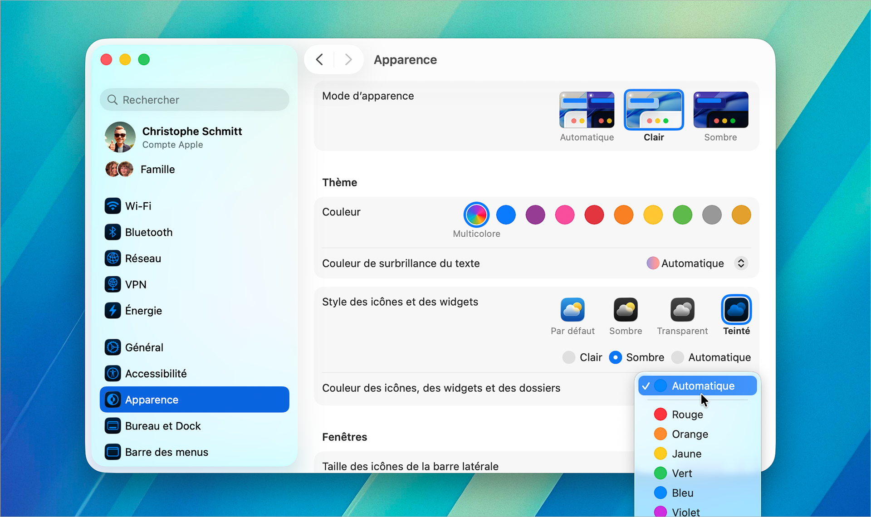Screen dimensions: 871x517
Task: Open the VPN settings entry
Action: point(135,284)
